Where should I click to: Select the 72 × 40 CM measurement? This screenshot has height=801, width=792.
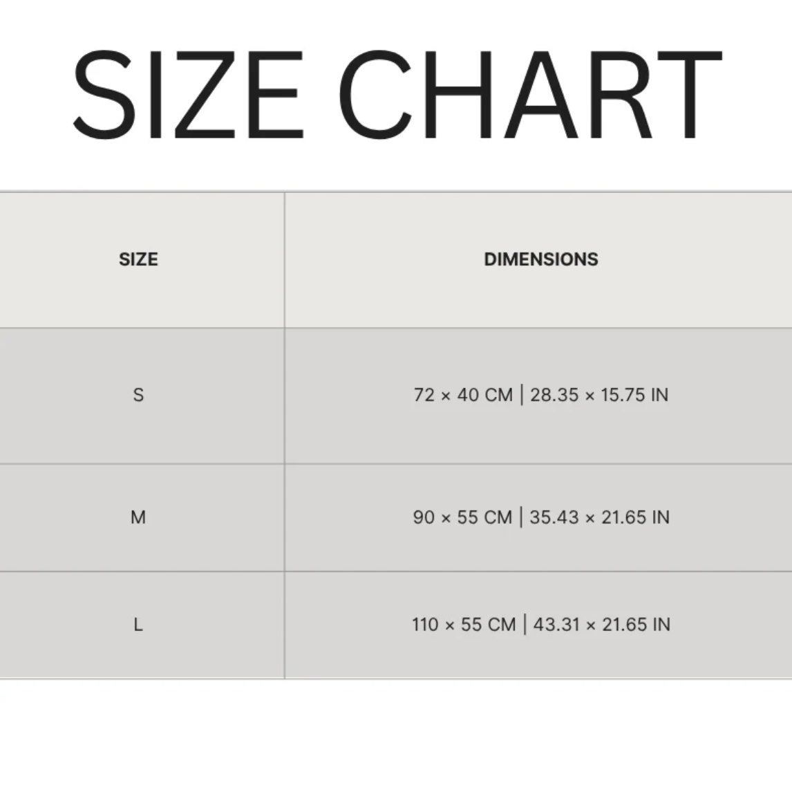(x=463, y=395)
